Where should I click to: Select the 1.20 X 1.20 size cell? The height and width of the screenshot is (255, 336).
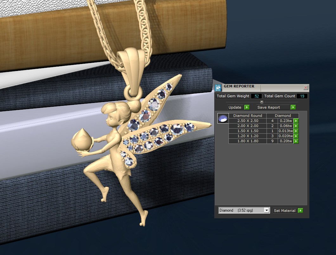(x=248, y=136)
